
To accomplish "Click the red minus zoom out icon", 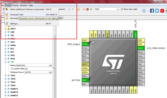I will [84, 9].
